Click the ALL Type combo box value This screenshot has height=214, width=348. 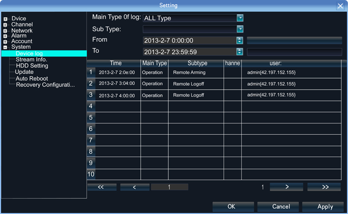[190, 18]
